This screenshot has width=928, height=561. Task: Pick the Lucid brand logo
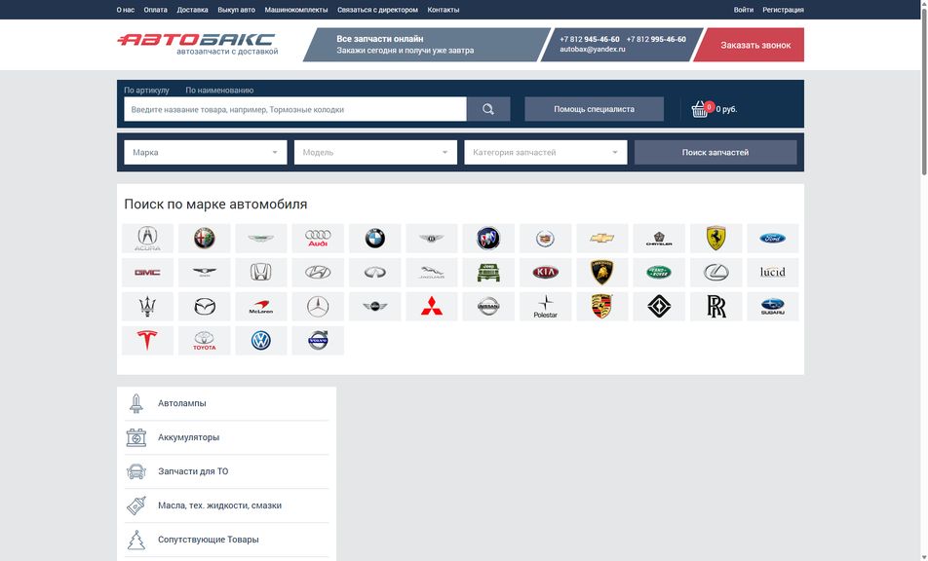click(772, 273)
